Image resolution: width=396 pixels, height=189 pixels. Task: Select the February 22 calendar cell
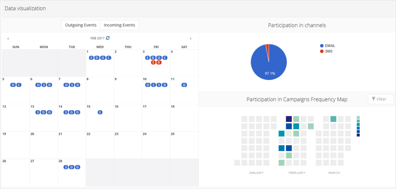pos(100,145)
